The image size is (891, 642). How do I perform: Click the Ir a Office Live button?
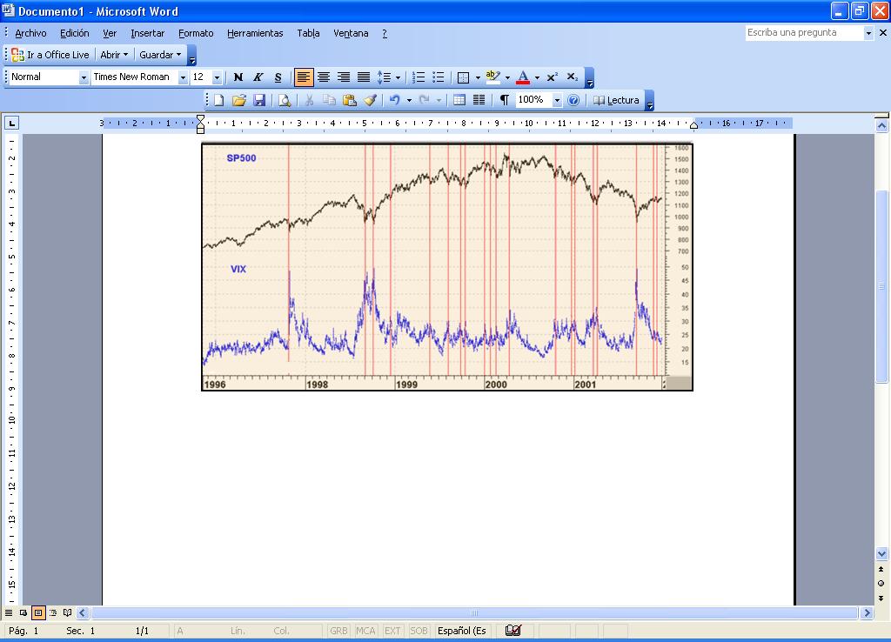(x=50, y=55)
